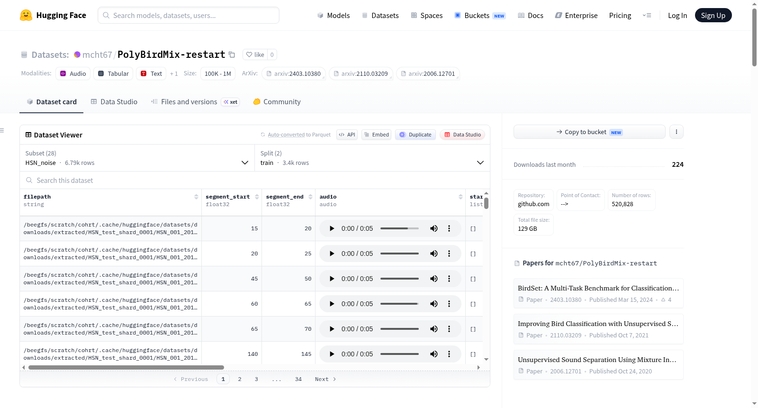758x408 pixels.
Task: Click the main search models and datasets field
Action: (189, 15)
